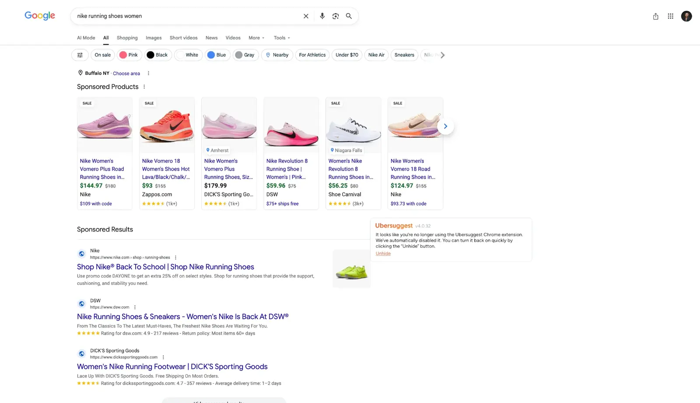Screen dimensions: 700x403
Task: Select the Pink color filter
Action: (129, 55)
